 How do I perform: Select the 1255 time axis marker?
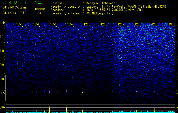click(87, 24)
